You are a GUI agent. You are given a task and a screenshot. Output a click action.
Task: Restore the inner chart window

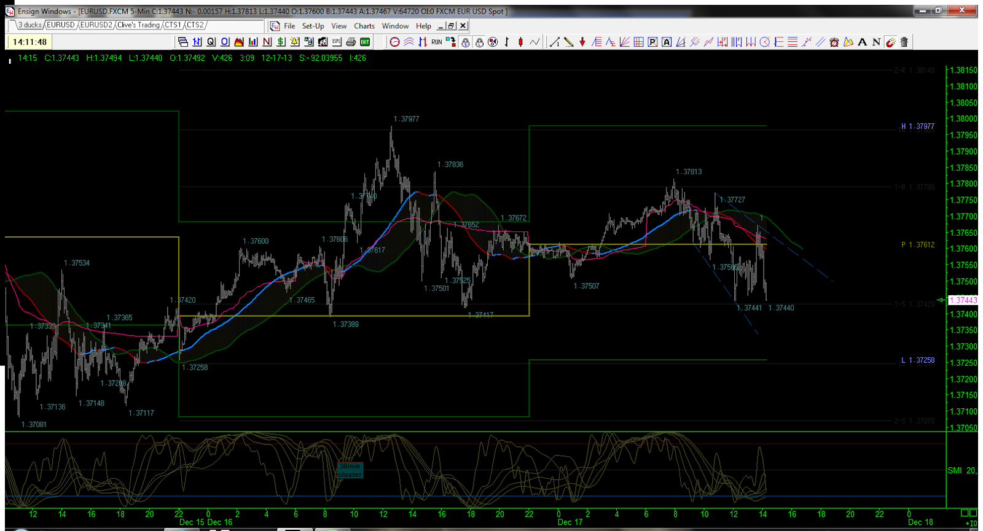point(452,26)
